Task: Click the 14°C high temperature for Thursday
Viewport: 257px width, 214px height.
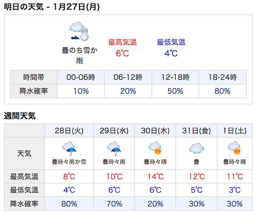Action: click(x=155, y=177)
